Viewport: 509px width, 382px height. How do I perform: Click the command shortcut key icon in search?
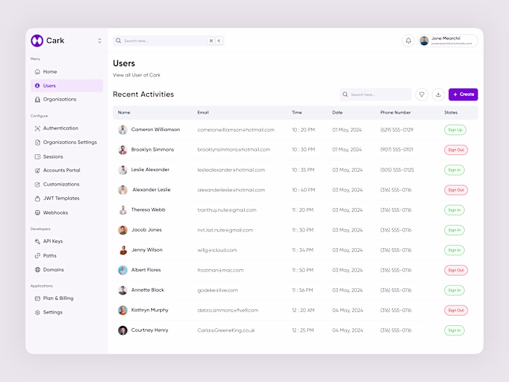211,41
